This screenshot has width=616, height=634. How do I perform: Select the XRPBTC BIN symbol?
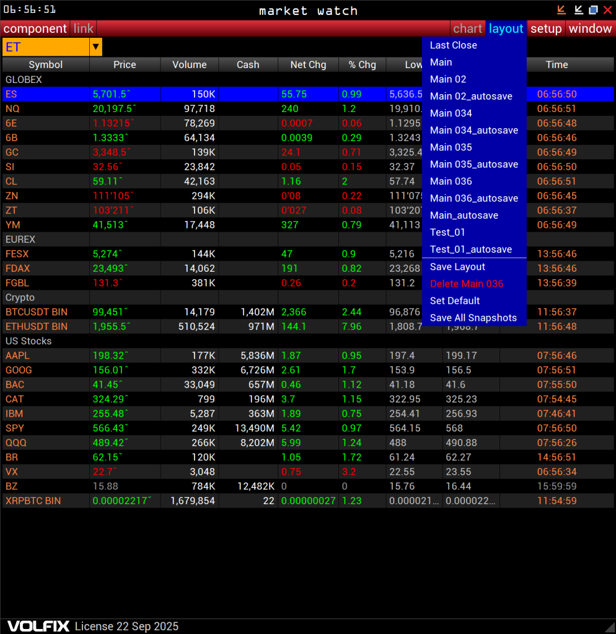click(x=33, y=502)
